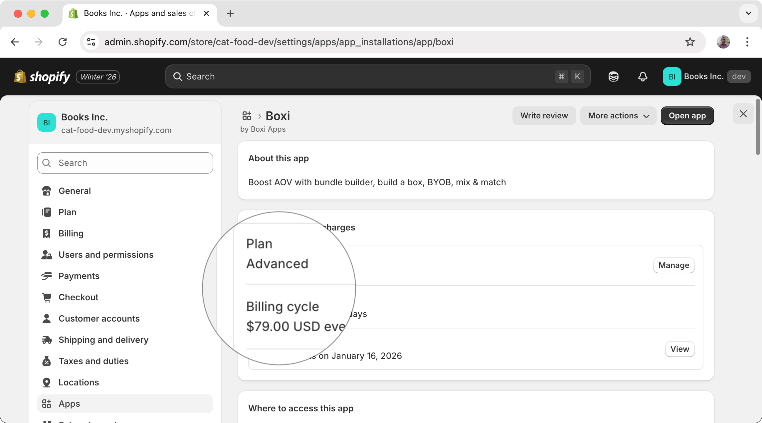Open Billing using its dollar badge icon

[x=47, y=233]
